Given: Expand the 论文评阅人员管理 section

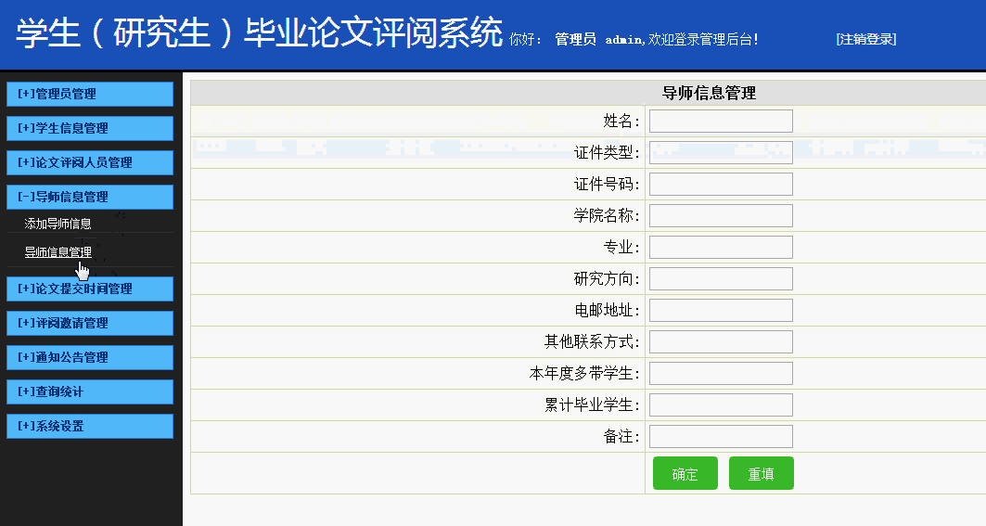Looking at the screenshot, I should click(90, 162).
